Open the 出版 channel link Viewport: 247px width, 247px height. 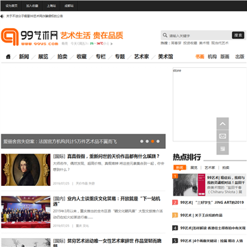point(239,56)
